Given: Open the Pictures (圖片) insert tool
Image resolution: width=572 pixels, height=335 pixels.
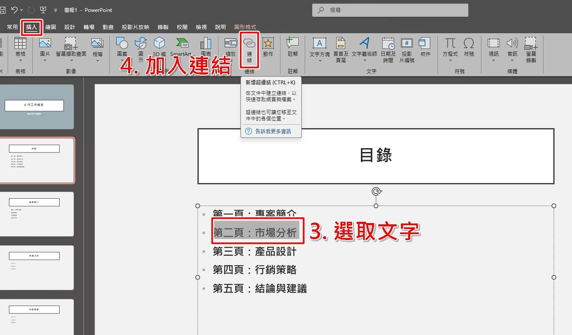Looking at the screenshot, I should click(x=45, y=43).
